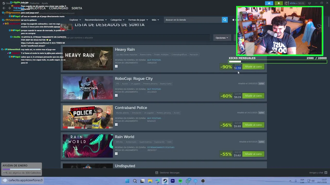Viewport: 330px width, 185px height.
Task: Expand the Más menu
Action: click(155, 20)
